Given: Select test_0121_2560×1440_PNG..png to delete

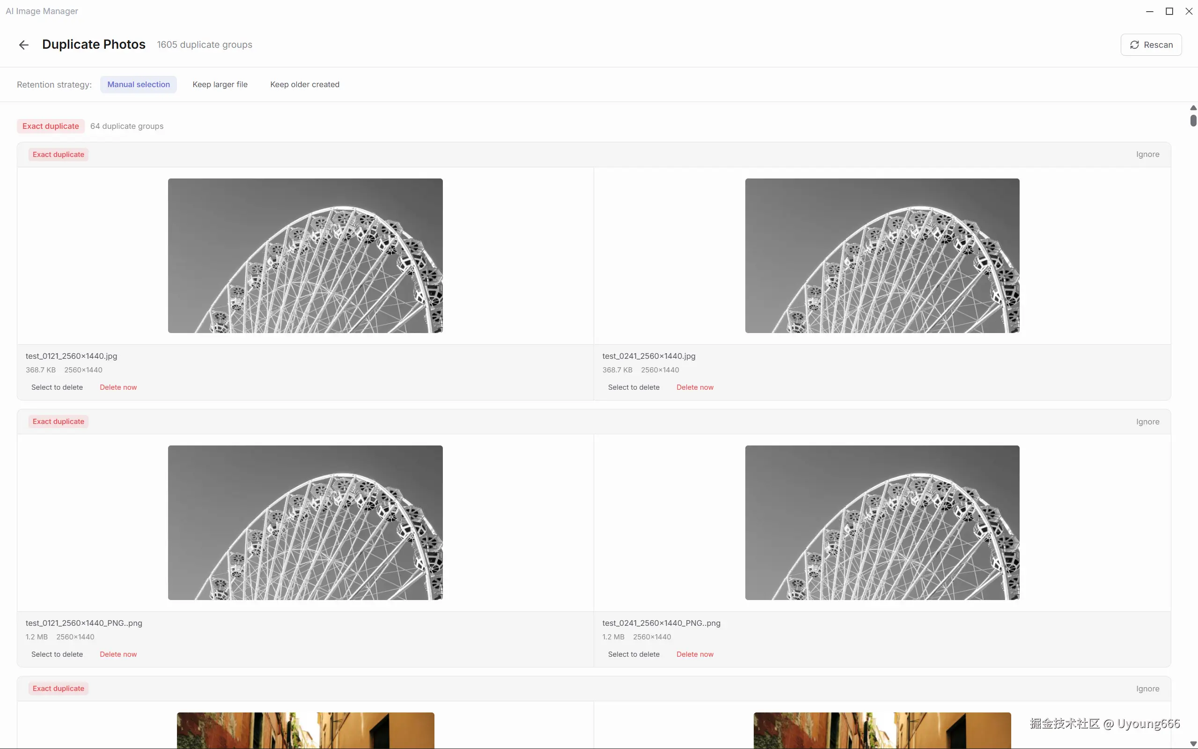Looking at the screenshot, I should (57, 654).
